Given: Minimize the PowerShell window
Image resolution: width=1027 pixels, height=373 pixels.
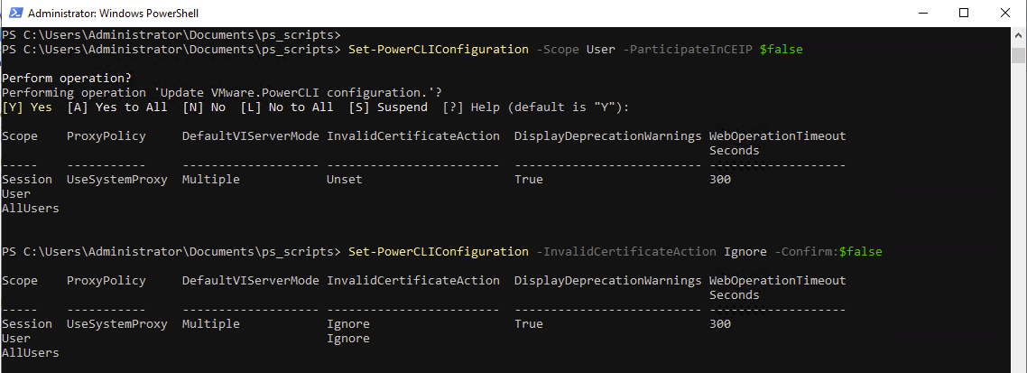Looking at the screenshot, I should 922,14.
